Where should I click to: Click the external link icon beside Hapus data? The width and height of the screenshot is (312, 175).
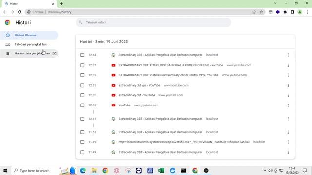click(x=54, y=53)
